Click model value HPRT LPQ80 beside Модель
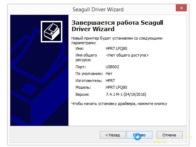Image resolution: width=196 pixels, height=147 pixels. point(116,87)
